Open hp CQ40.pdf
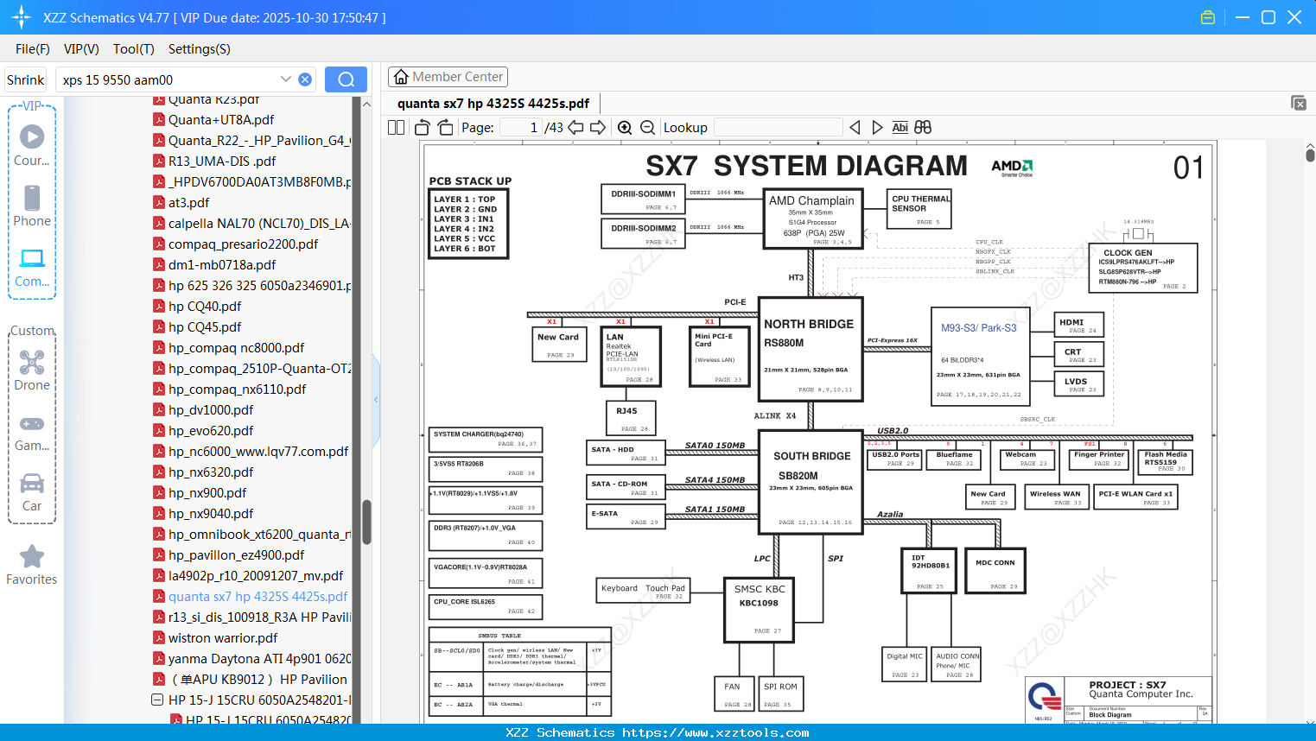 tap(205, 306)
